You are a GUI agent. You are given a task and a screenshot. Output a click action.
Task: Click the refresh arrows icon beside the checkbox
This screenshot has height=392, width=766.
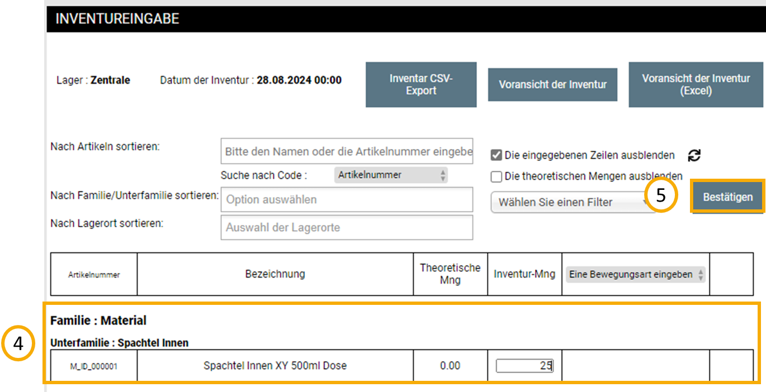[694, 156]
